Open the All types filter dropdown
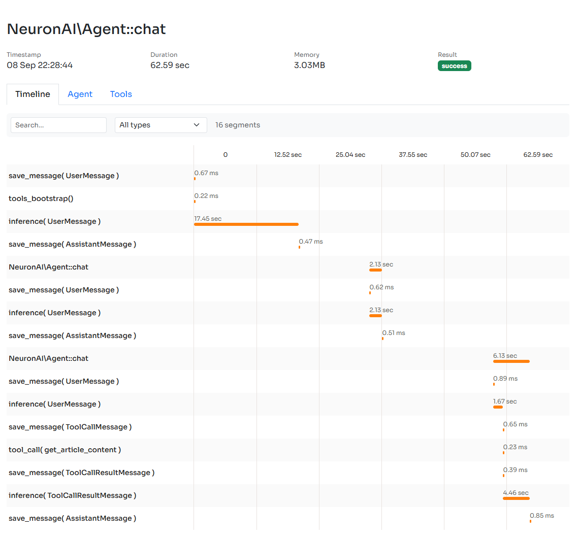Image resolution: width=578 pixels, height=538 pixels. (x=160, y=125)
